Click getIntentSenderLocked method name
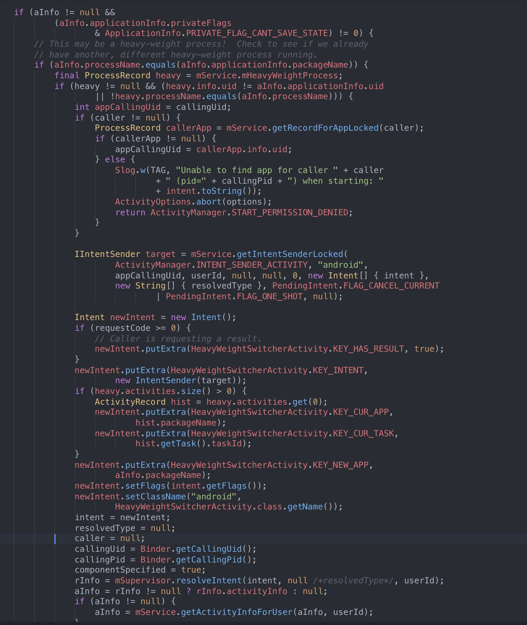The height and width of the screenshot is (625, 527). point(290,254)
